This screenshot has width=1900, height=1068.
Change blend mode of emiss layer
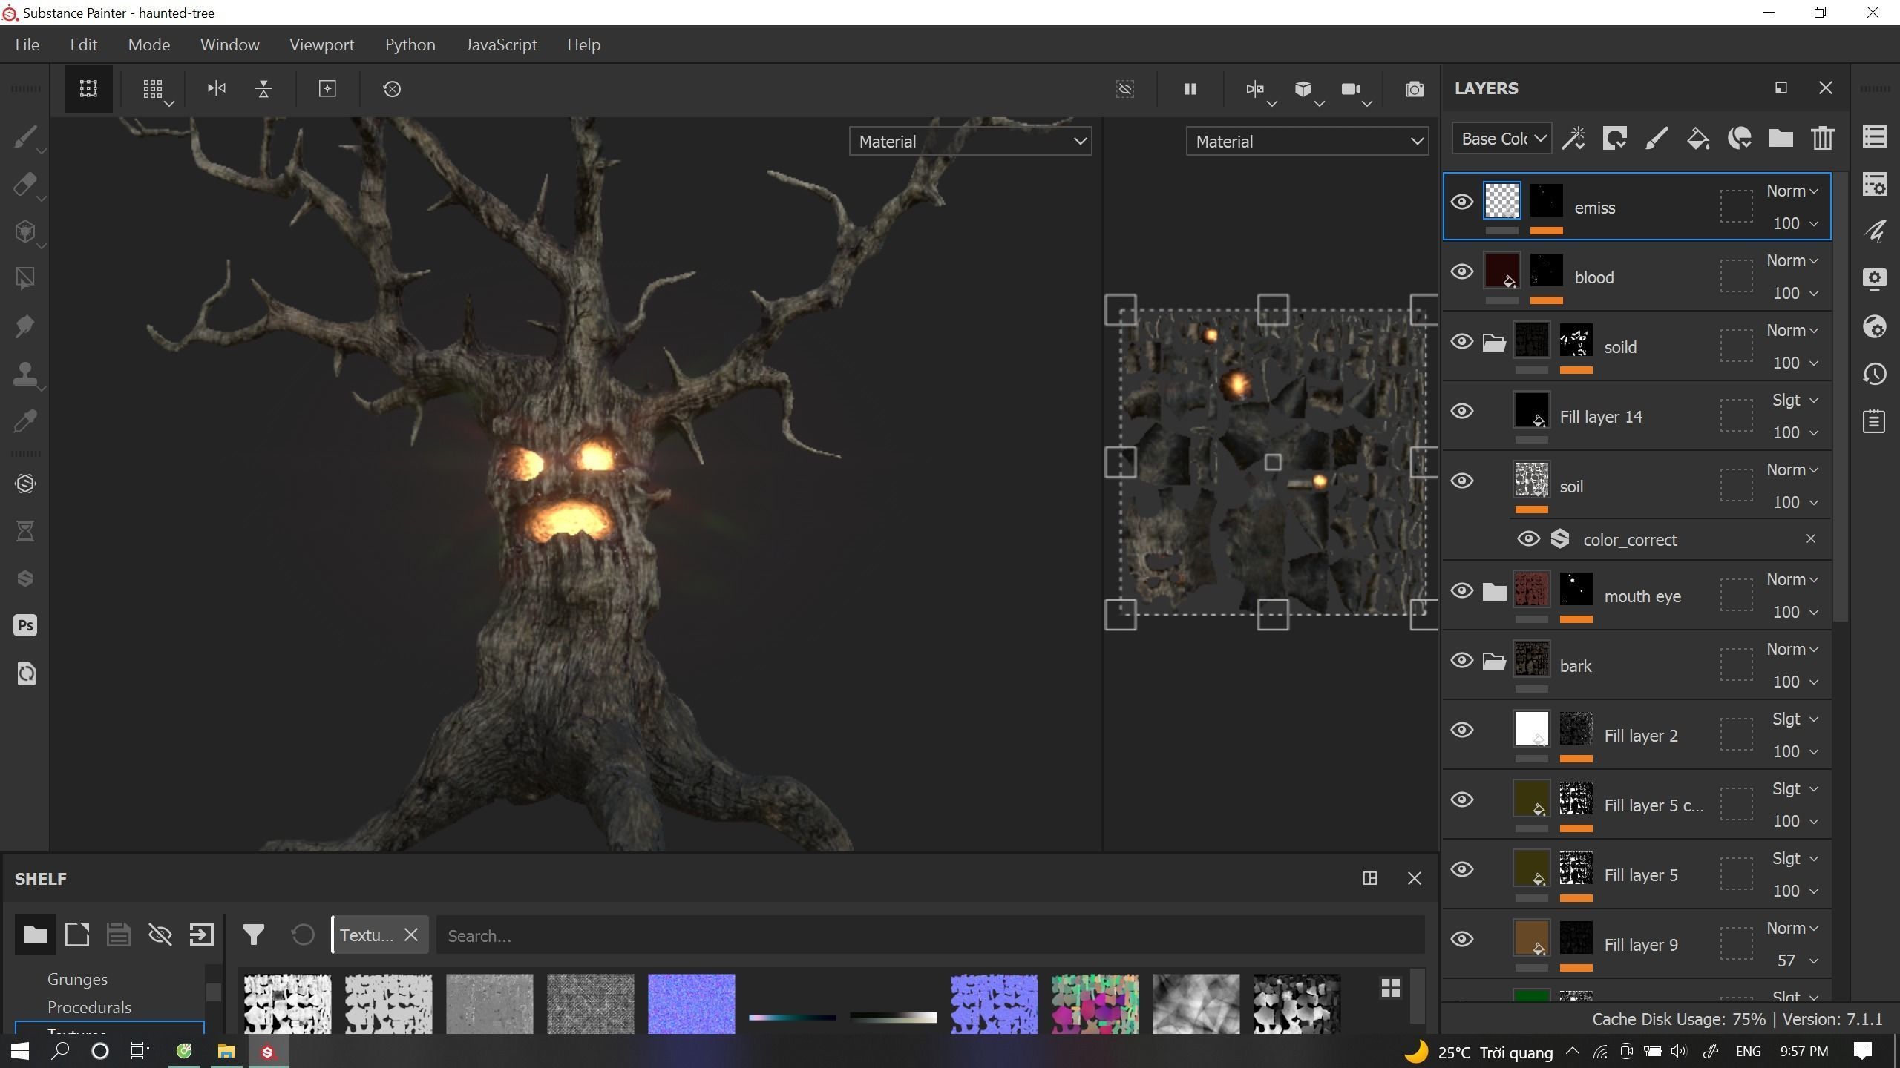pos(1792,191)
